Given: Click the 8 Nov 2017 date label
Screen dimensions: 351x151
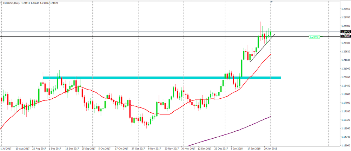Looking at the screenshot, I should tap(155, 149).
